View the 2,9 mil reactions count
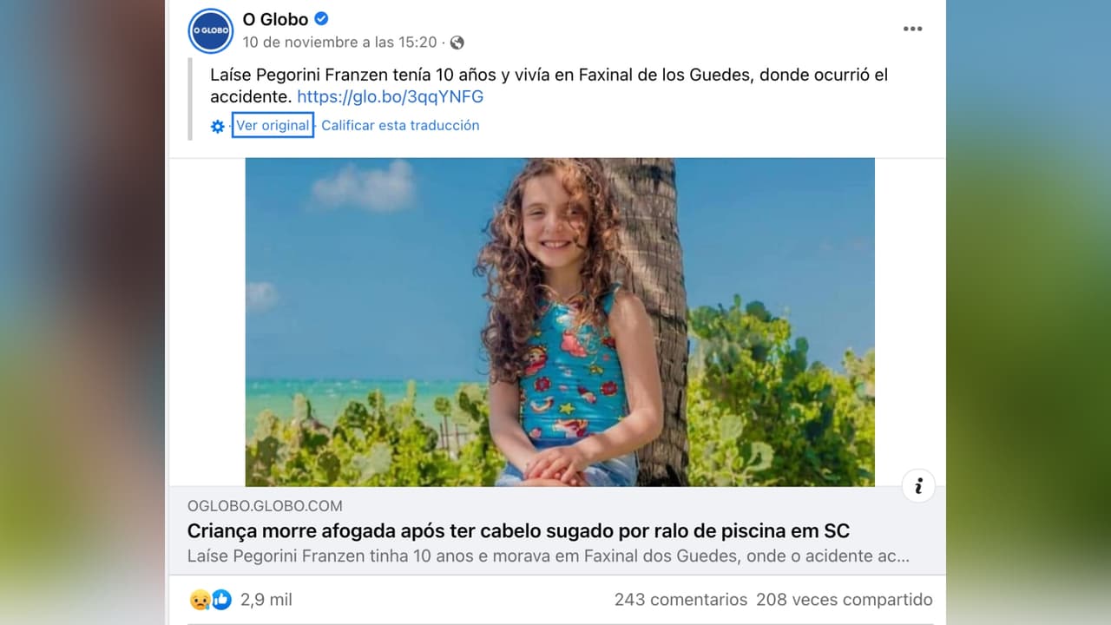1111x625 pixels. (266, 600)
